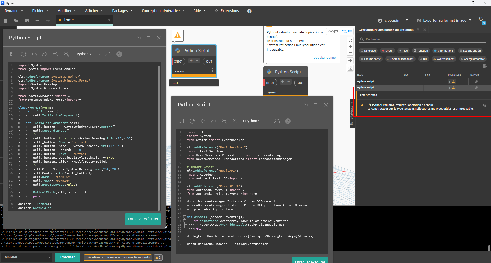Open the Manuel run mode dropdown

click(x=27, y=257)
